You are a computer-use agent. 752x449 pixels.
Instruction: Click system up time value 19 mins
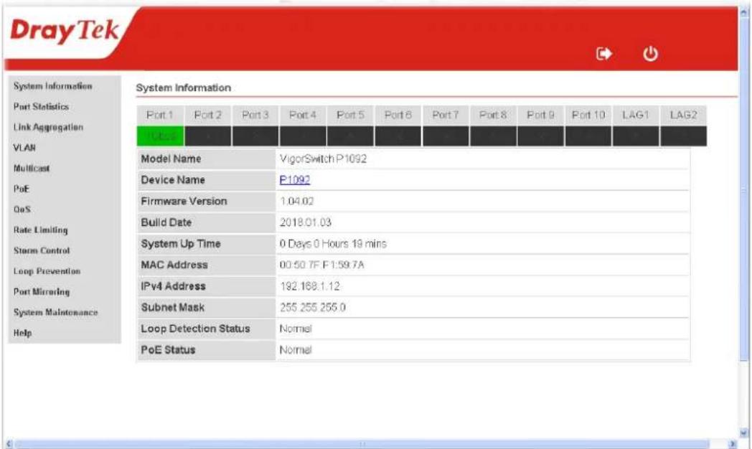pyautogui.click(x=334, y=243)
